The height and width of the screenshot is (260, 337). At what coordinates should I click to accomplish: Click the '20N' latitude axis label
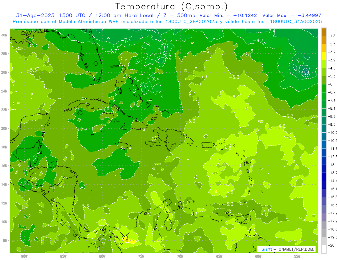(4, 128)
